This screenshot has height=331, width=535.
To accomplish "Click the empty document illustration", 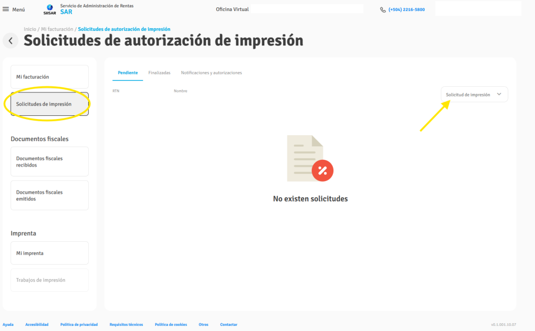I will click(x=310, y=158).
